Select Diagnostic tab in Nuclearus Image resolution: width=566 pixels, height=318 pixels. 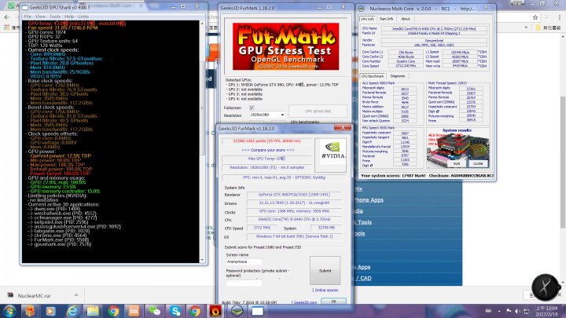398,76
